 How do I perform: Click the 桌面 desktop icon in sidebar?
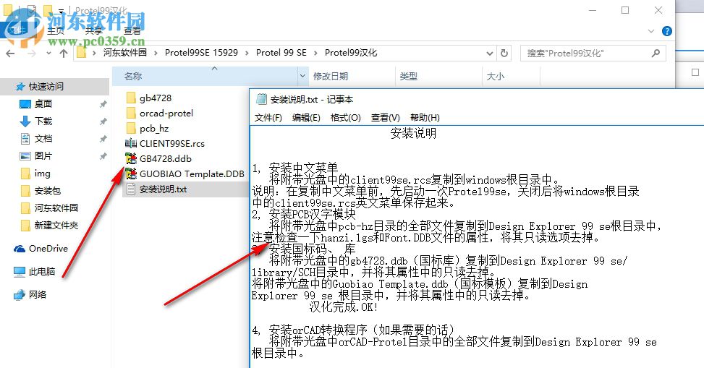[x=25, y=104]
